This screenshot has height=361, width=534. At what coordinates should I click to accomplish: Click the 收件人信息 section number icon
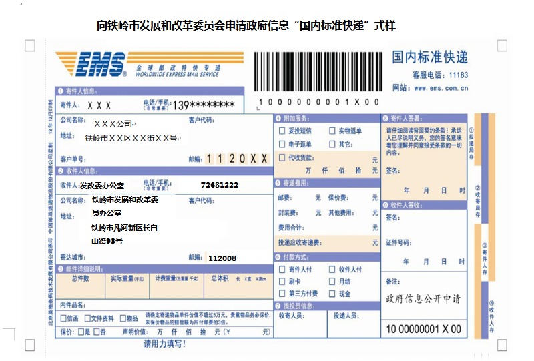pos(60,171)
